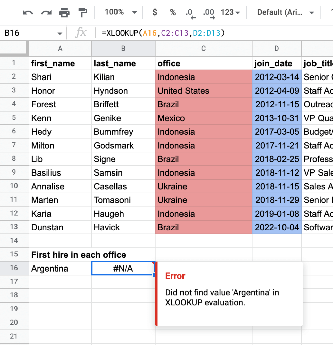This screenshot has width=333, height=345.
Task: Format as percent icon
Action: click(x=173, y=12)
